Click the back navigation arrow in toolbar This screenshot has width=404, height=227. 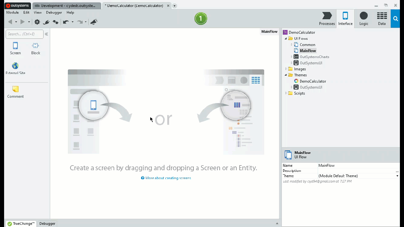(x=10, y=22)
